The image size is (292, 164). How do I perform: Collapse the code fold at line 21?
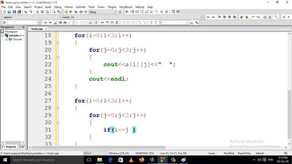58,57
